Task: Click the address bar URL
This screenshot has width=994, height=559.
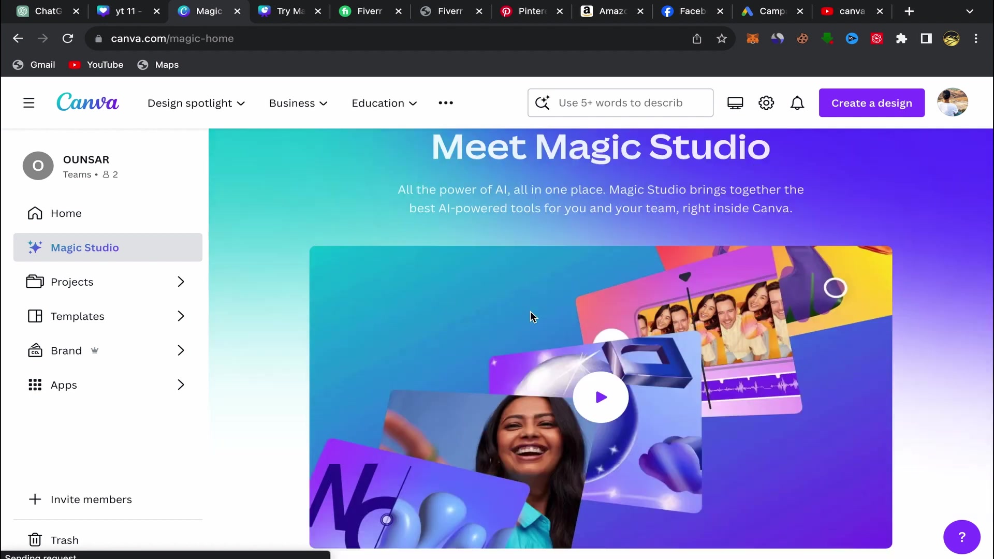Action: (x=172, y=38)
